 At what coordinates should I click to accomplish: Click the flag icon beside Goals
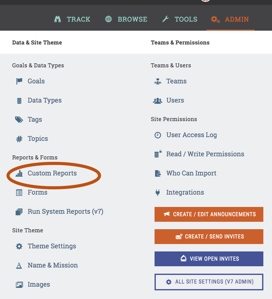pyautogui.click(x=19, y=81)
